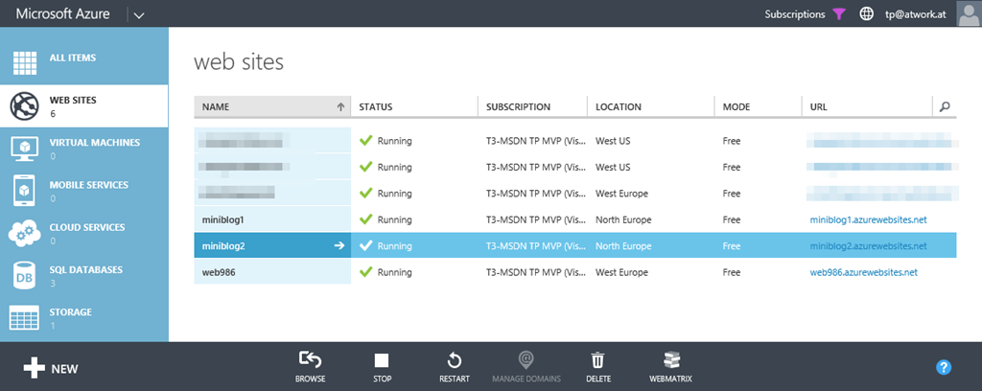Restart the selected web site

click(455, 361)
